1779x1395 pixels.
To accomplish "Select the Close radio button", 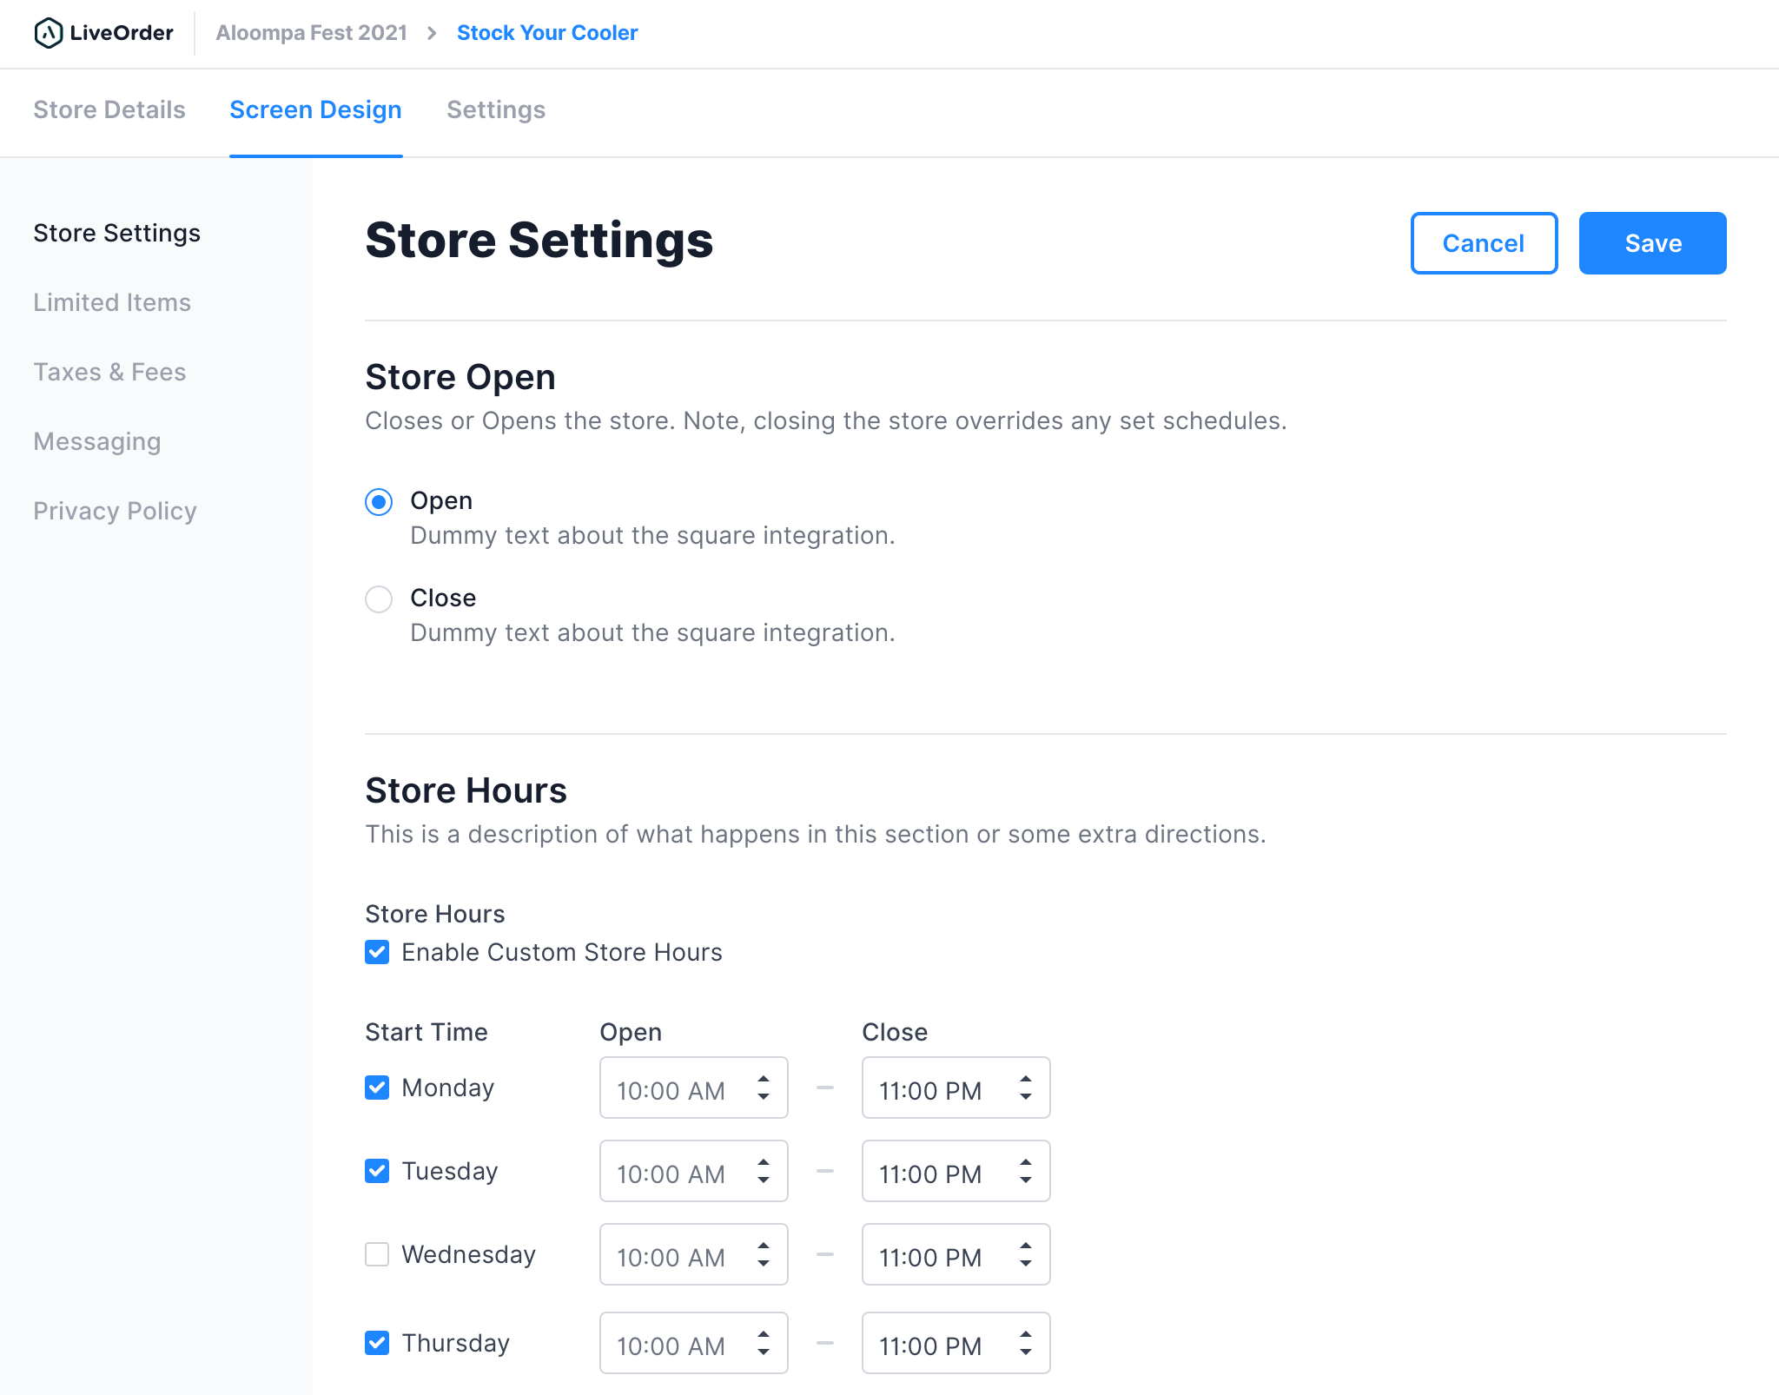I will pos(379,599).
